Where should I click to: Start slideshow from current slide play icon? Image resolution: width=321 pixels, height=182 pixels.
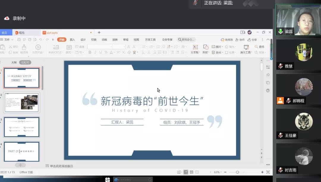(x=38, y=47)
